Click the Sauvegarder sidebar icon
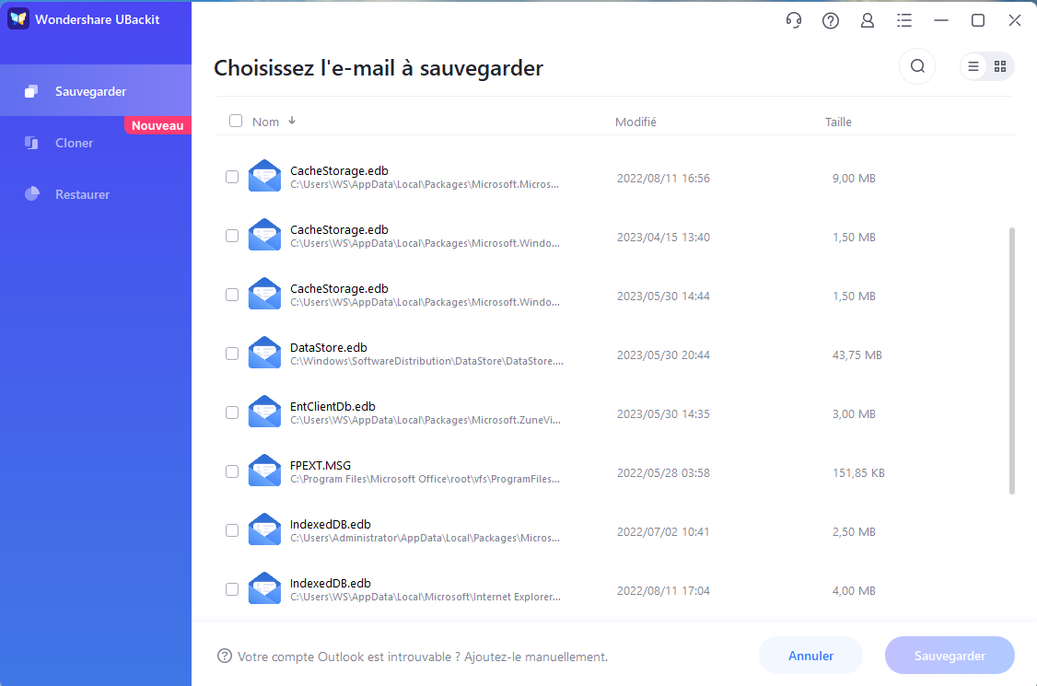Screen dimensions: 1037x686 pyautogui.click(x=31, y=91)
